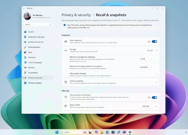Open Time & language category
Image resolution: width=188 pixels, height=135 pixels.
tap(38, 62)
